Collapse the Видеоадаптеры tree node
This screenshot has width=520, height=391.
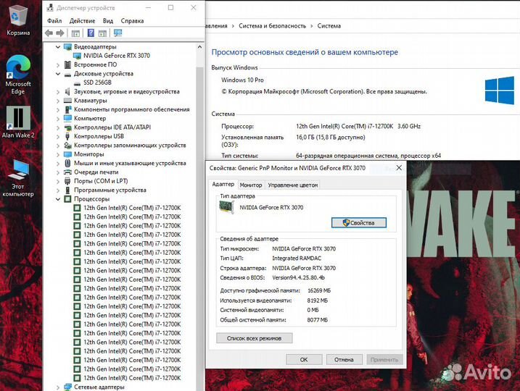(x=58, y=47)
